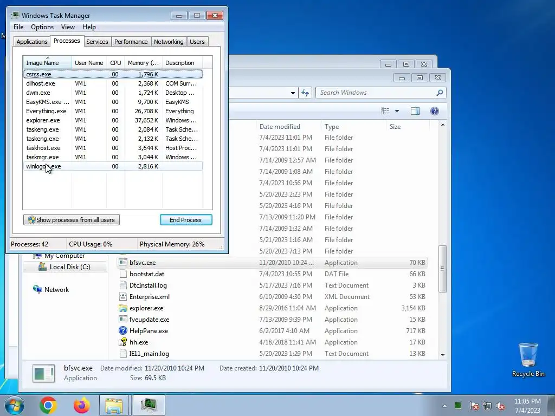The width and height of the screenshot is (555, 416).
Task: Launch Firefox from the taskbar
Action: click(82, 405)
